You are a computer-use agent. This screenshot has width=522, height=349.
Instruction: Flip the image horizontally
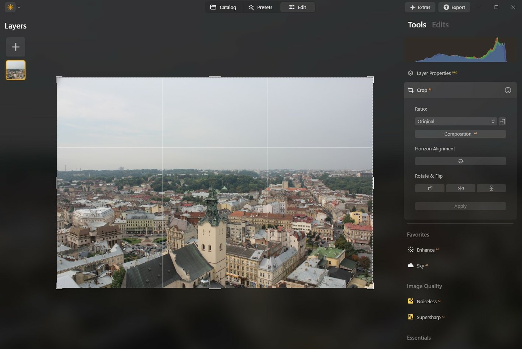pyautogui.click(x=460, y=188)
